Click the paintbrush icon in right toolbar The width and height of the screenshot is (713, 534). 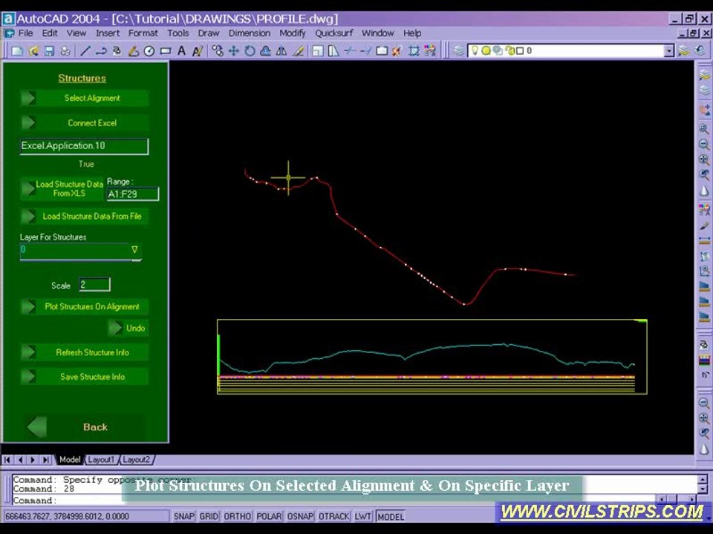click(704, 225)
